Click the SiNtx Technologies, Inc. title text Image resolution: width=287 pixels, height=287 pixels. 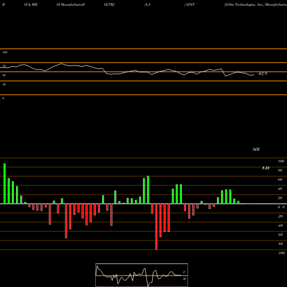click(245, 5)
